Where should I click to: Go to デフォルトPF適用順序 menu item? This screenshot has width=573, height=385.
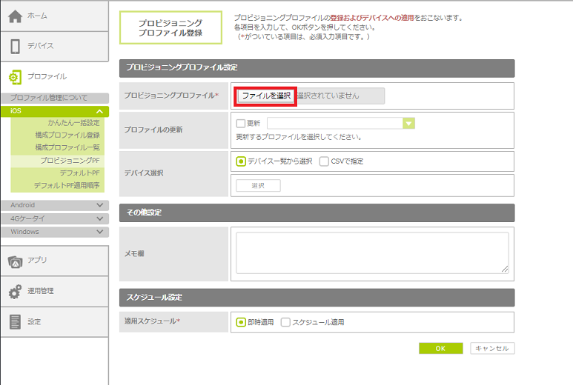(x=67, y=185)
